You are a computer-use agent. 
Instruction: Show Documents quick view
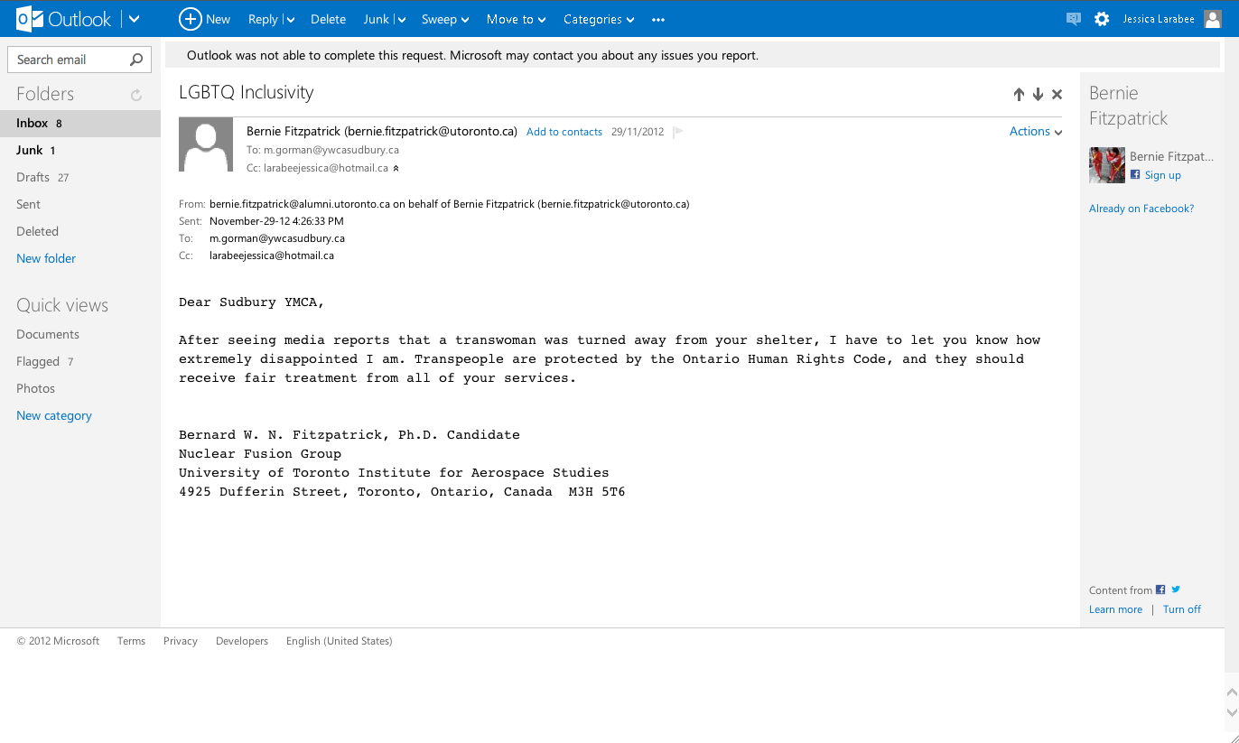[x=48, y=334]
